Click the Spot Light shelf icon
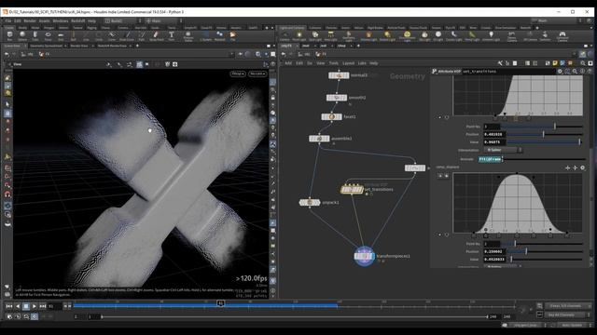597x335 pixels. coord(315,36)
